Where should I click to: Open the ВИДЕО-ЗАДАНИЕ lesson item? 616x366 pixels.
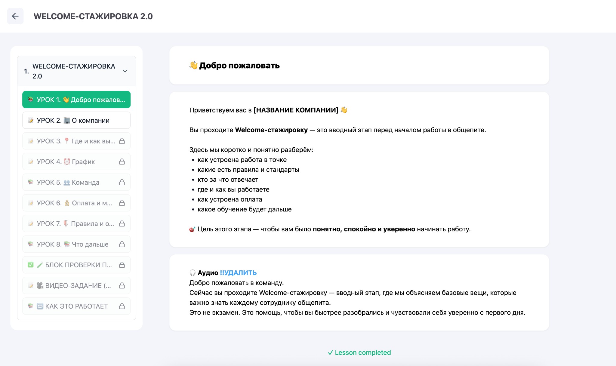pyautogui.click(x=76, y=285)
